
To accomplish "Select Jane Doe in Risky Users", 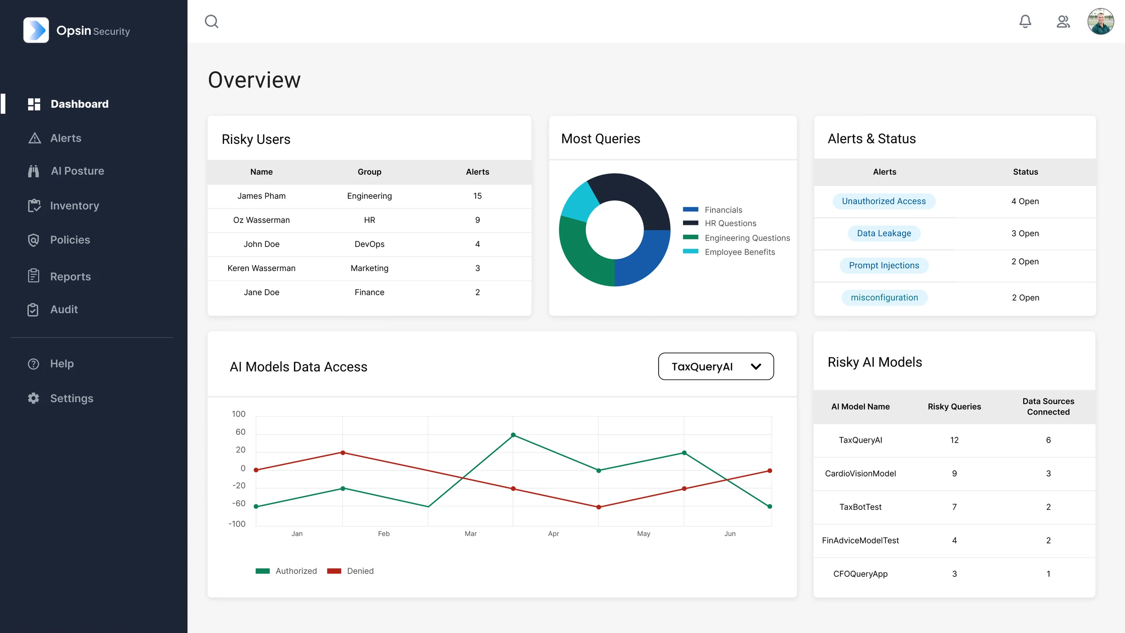I will pos(262,292).
